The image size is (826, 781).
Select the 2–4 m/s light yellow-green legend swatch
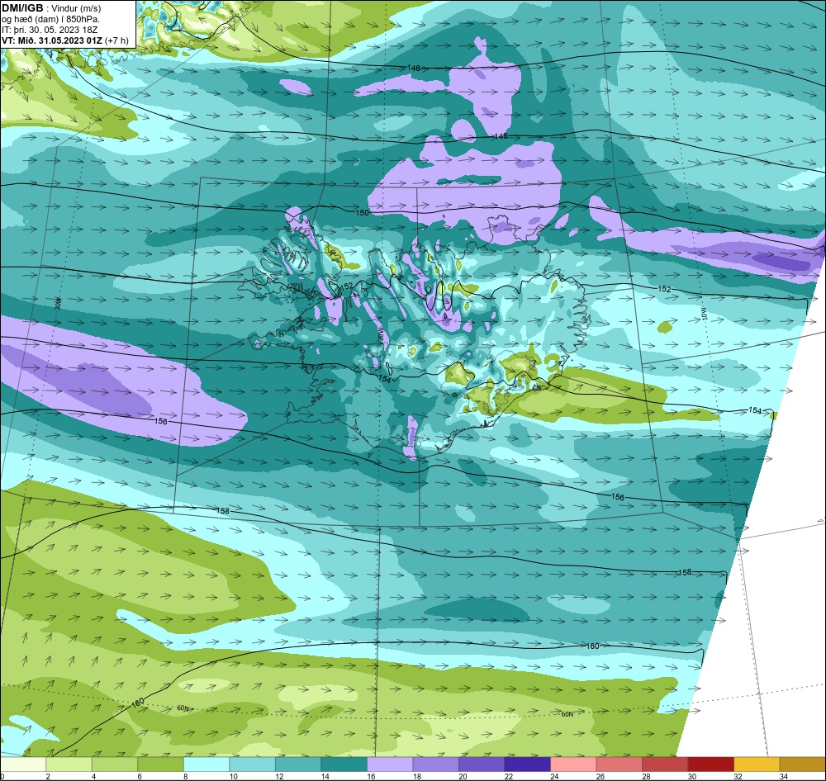click(x=69, y=764)
